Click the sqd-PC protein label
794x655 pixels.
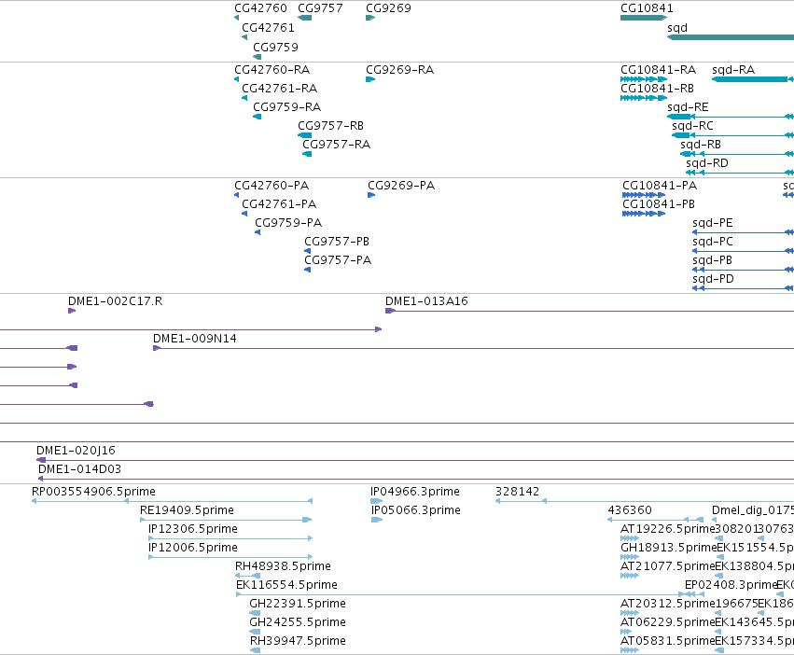pyautogui.click(x=713, y=242)
